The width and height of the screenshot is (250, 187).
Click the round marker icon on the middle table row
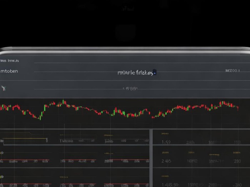point(1,153)
